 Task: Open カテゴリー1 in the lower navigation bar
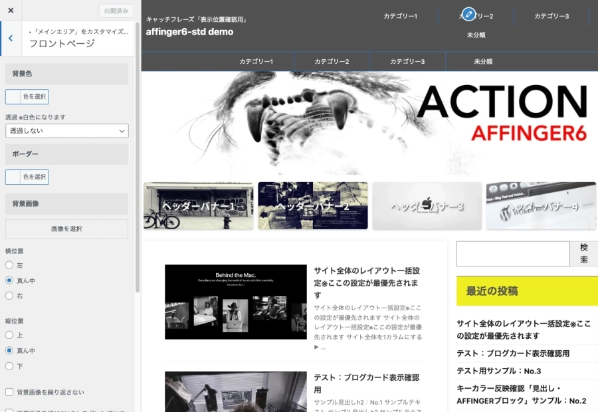click(256, 61)
